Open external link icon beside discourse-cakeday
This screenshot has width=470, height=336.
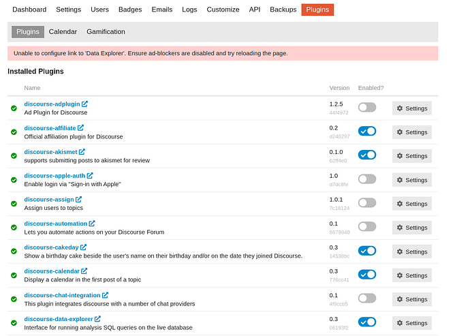(83, 247)
